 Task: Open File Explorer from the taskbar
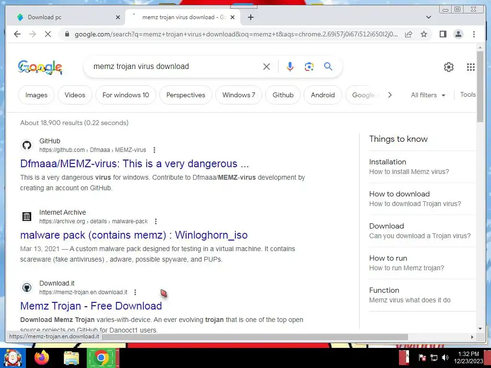71,358
